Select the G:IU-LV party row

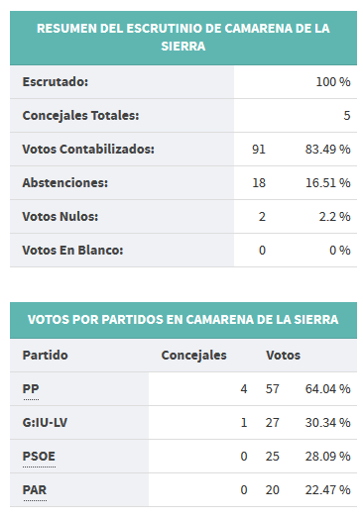pyautogui.click(x=183, y=423)
